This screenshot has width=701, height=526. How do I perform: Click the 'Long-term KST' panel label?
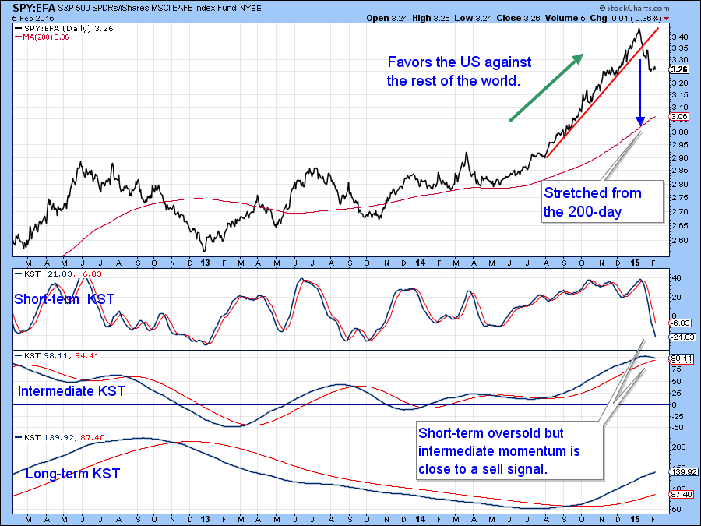[72, 474]
